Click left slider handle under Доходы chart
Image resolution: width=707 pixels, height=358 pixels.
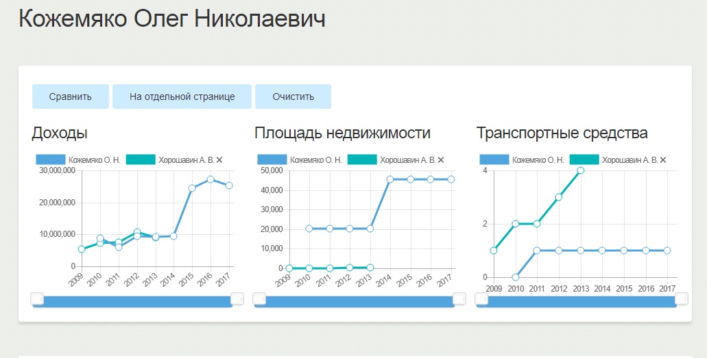(38, 298)
